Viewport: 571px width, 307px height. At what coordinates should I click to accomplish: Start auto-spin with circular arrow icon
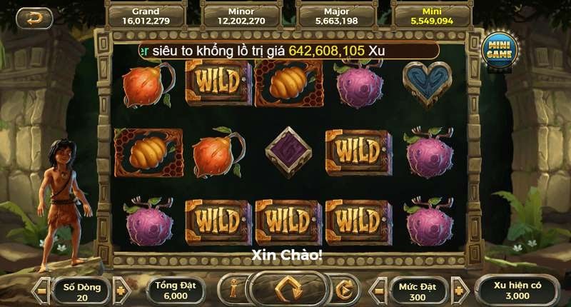pos(344,290)
